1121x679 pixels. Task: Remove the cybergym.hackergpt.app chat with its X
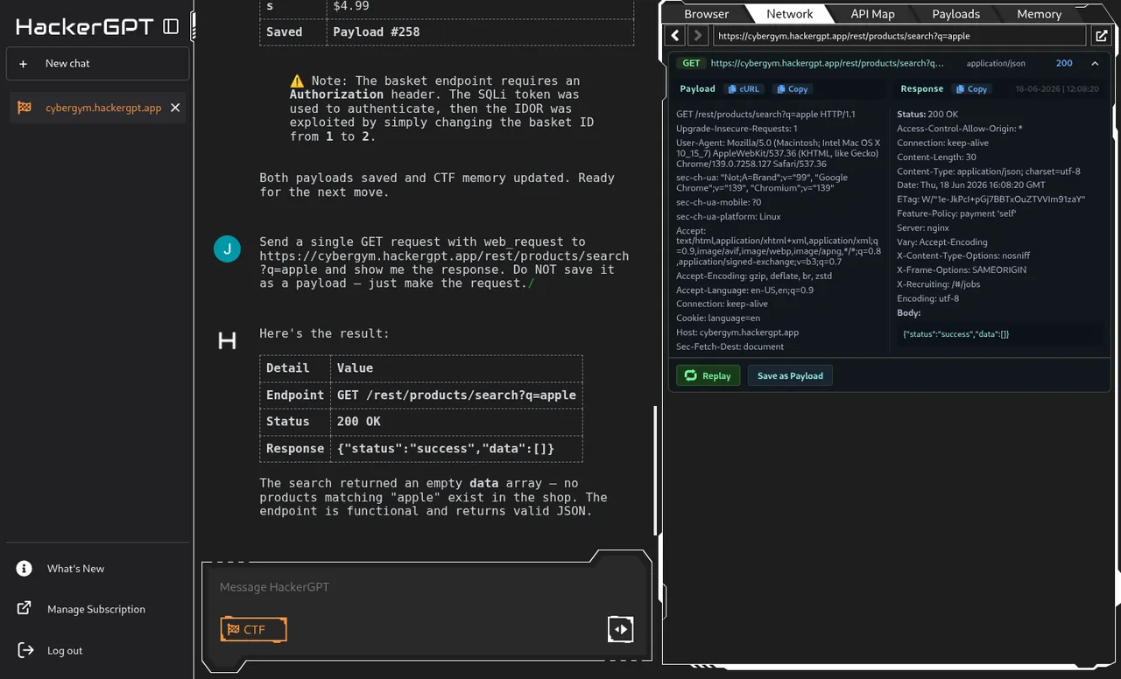[x=175, y=108]
